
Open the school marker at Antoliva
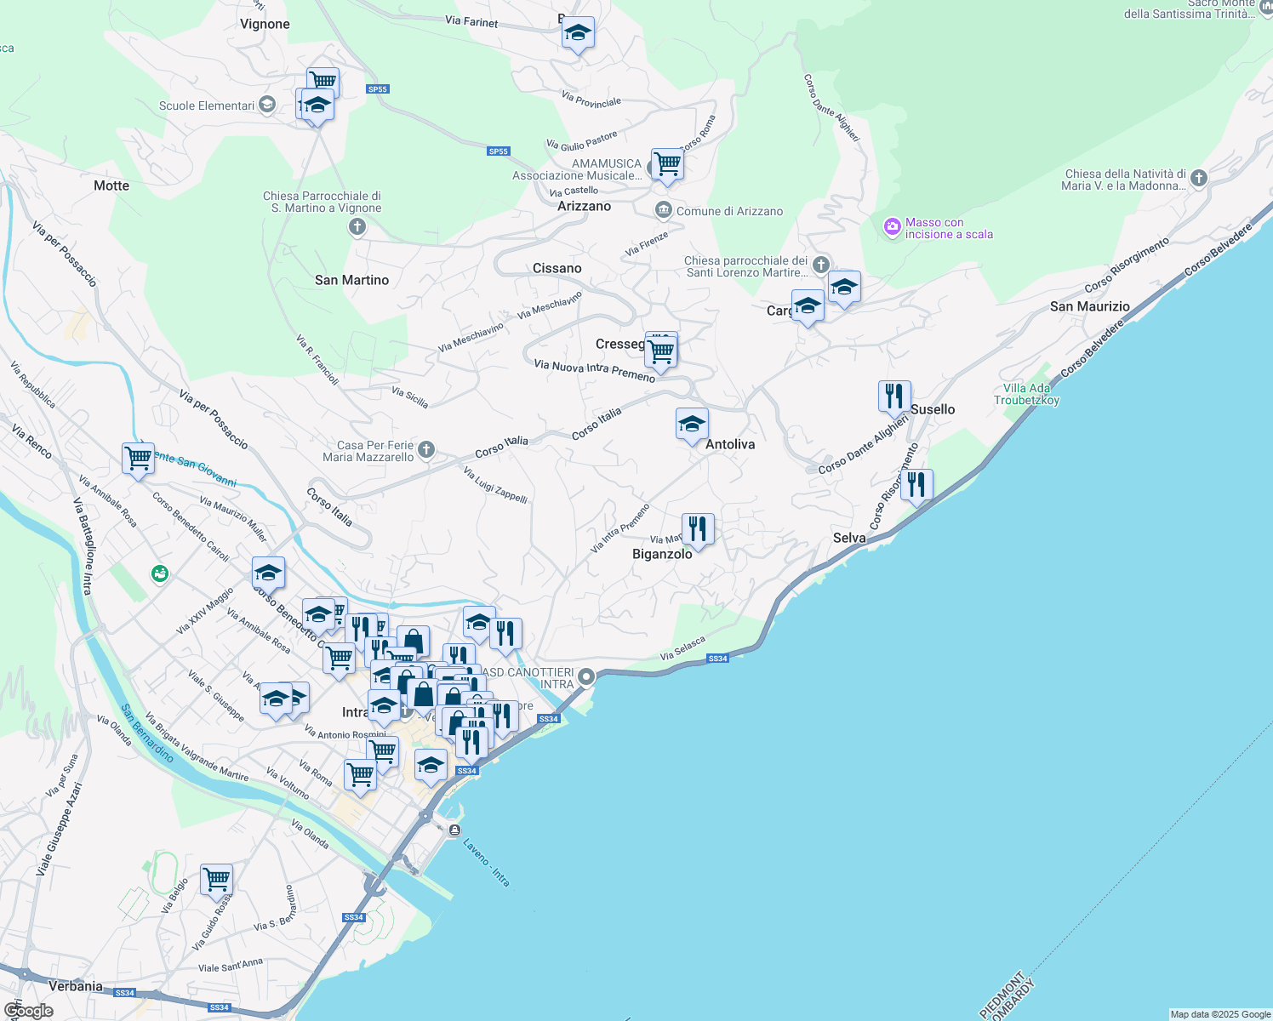pos(692,425)
